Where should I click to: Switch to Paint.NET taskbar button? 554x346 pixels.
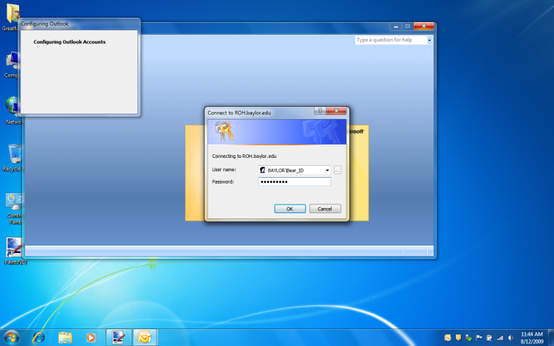click(x=118, y=338)
